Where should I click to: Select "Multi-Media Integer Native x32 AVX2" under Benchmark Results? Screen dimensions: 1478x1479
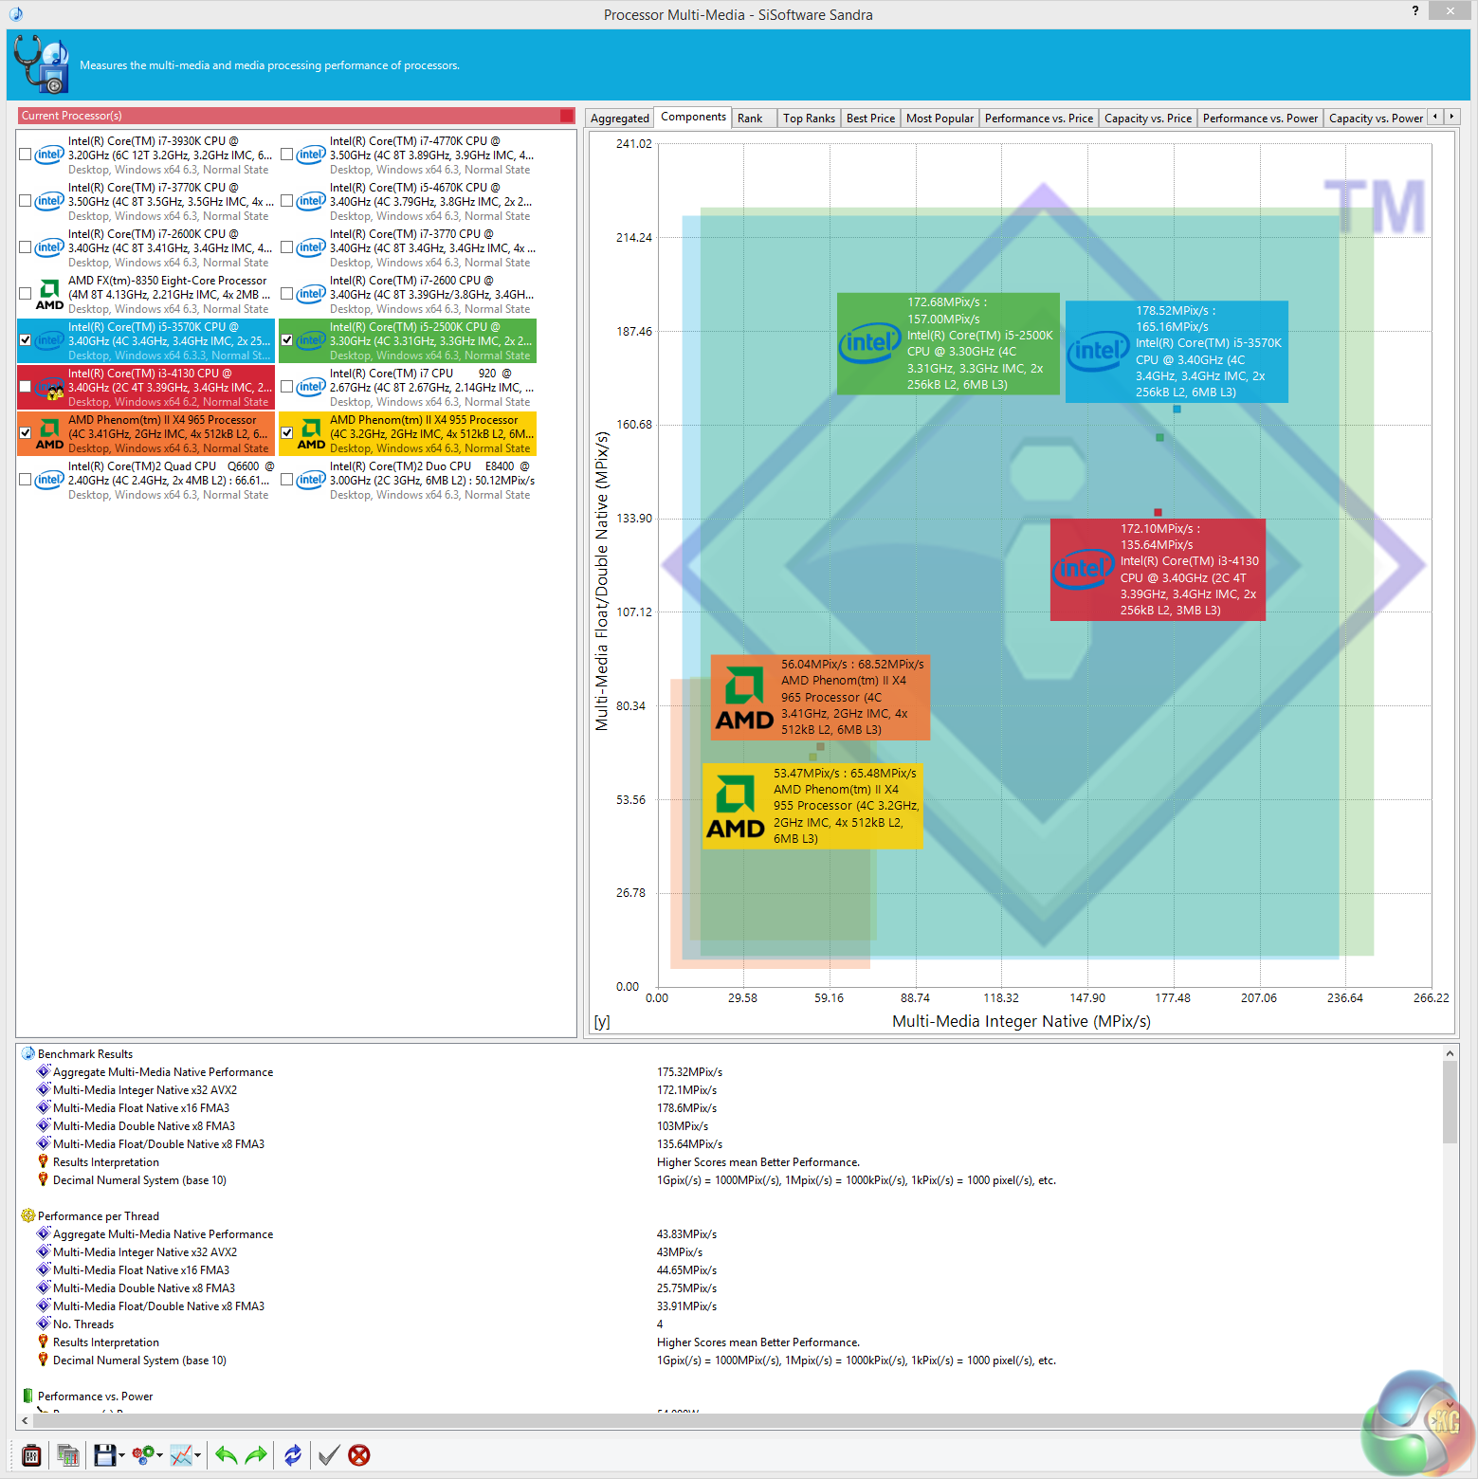tap(145, 1089)
